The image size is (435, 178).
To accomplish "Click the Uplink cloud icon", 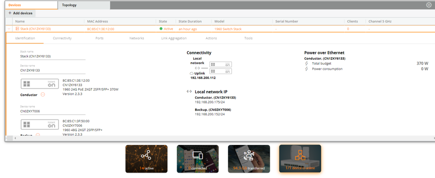I will click(x=192, y=74).
